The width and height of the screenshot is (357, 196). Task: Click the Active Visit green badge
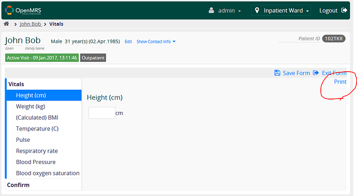pos(42,58)
